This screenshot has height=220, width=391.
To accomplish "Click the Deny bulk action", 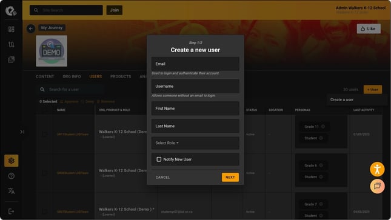I will click(87, 102).
